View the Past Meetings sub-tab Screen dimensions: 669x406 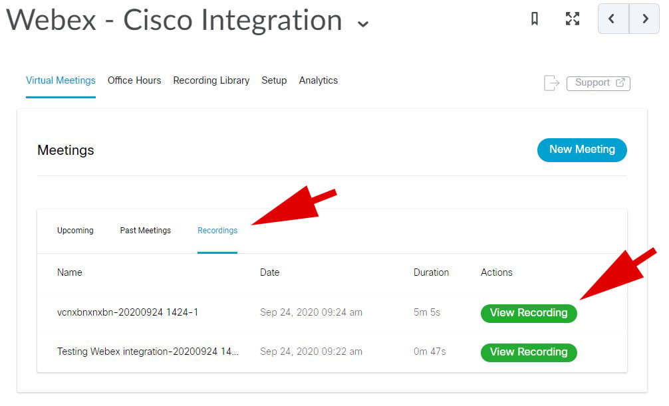(x=145, y=231)
